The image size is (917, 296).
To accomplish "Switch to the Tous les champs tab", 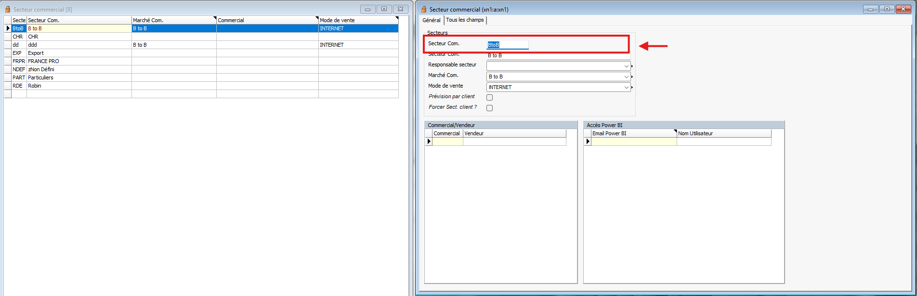I will pos(465,20).
